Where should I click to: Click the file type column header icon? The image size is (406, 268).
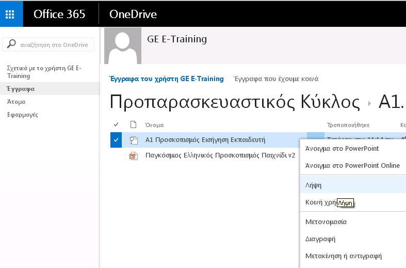tap(133, 124)
